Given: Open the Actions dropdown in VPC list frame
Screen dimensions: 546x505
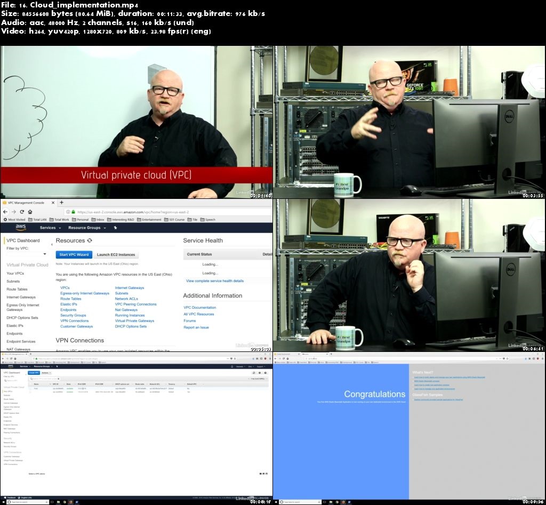Looking at the screenshot, I should 46,373.
